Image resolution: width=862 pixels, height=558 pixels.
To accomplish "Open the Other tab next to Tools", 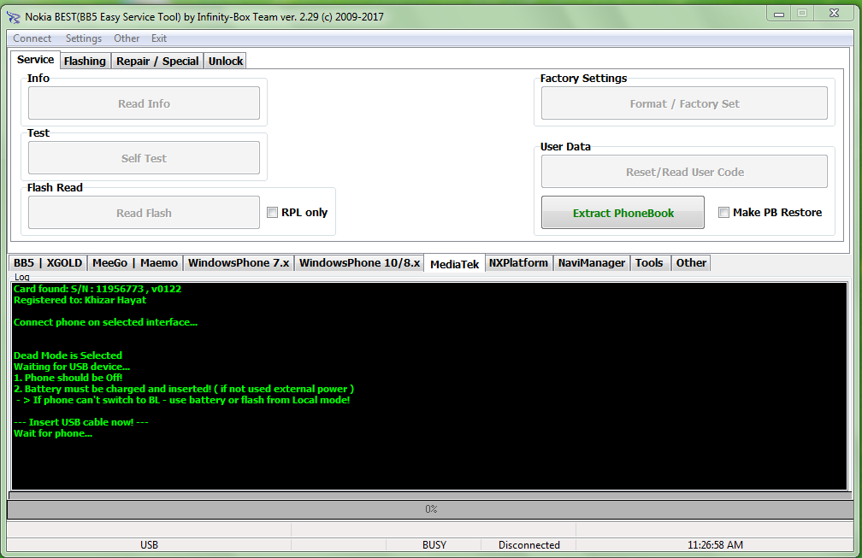I will point(691,263).
